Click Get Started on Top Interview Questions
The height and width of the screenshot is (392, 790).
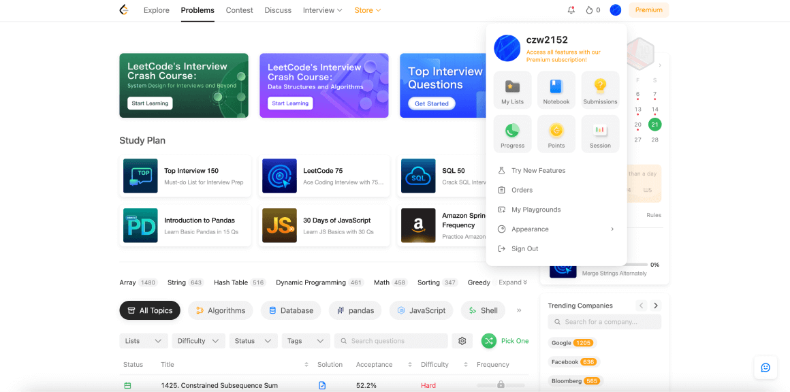[x=431, y=103]
